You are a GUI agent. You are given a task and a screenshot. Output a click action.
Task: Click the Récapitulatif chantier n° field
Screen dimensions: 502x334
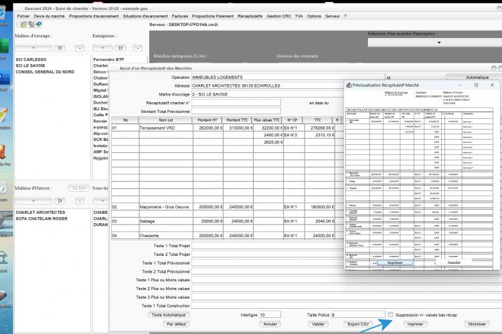(236, 103)
